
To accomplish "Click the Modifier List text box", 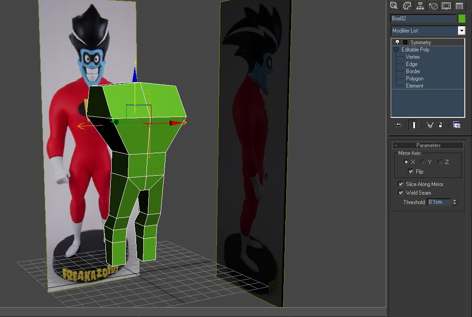I will click(x=424, y=30).
